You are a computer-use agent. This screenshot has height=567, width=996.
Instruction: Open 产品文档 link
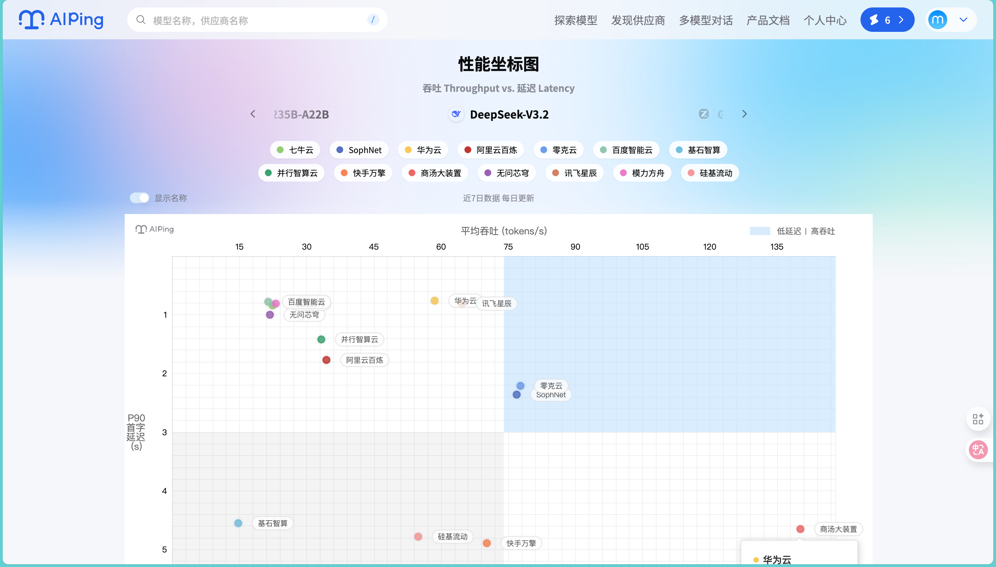(768, 20)
